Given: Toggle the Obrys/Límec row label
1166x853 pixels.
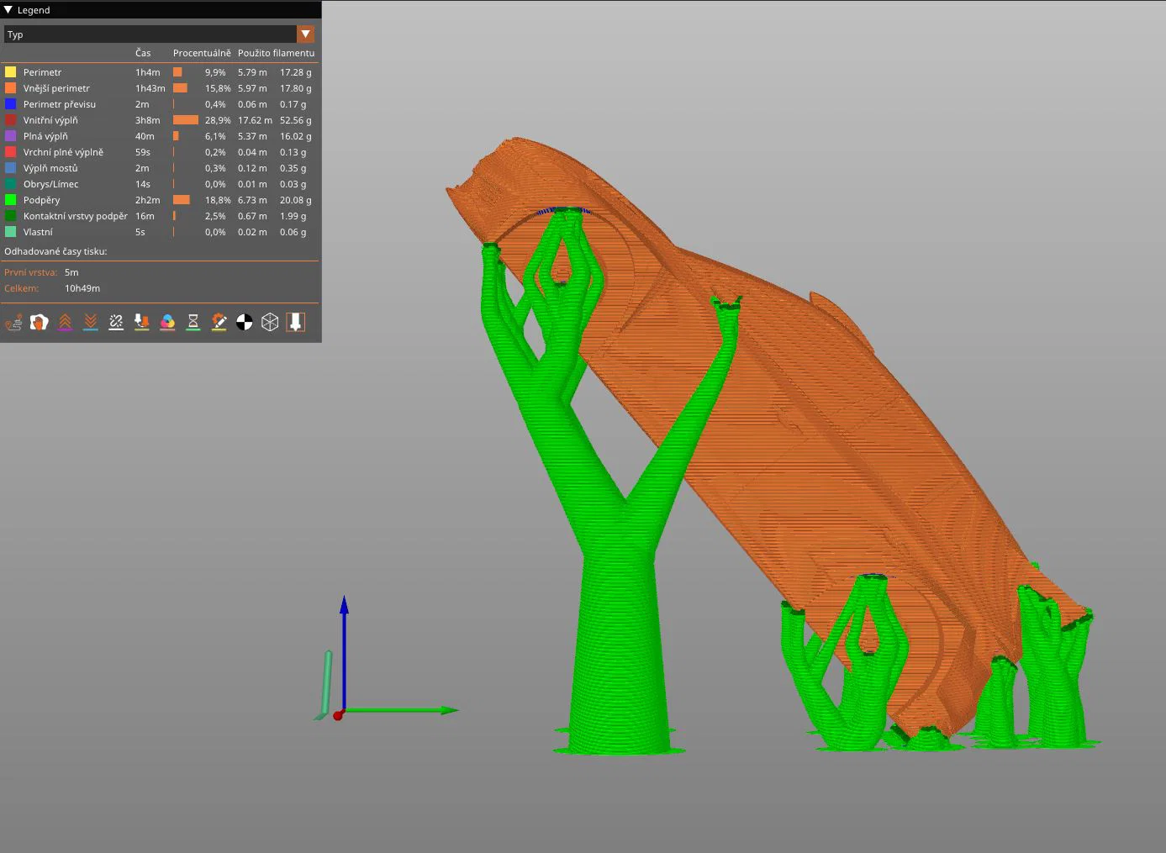Looking at the screenshot, I should tap(50, 184).
